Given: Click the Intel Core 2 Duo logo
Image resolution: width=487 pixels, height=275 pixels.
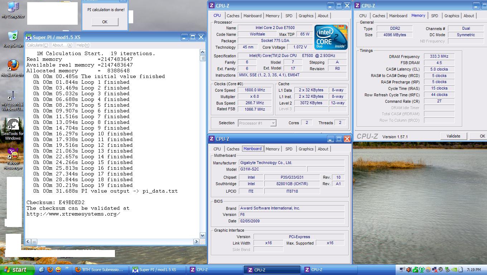Looking at the screenshot, I should pos(331,37).
